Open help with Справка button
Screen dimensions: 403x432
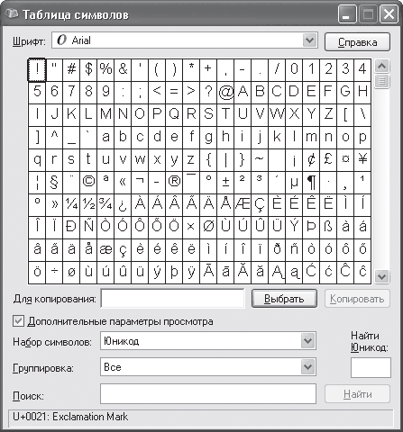coord(357,42)
